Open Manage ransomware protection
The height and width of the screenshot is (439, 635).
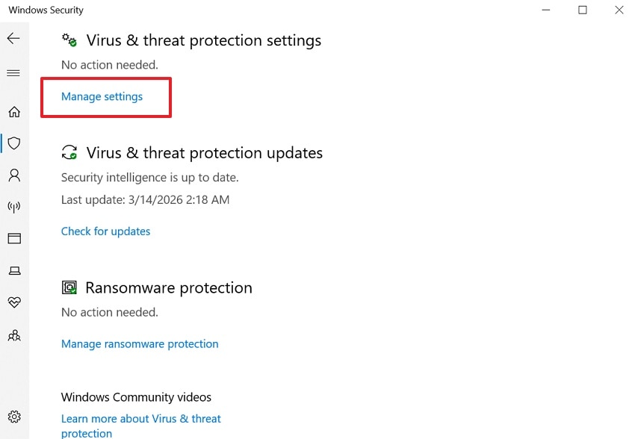click(x=140, y=343)
